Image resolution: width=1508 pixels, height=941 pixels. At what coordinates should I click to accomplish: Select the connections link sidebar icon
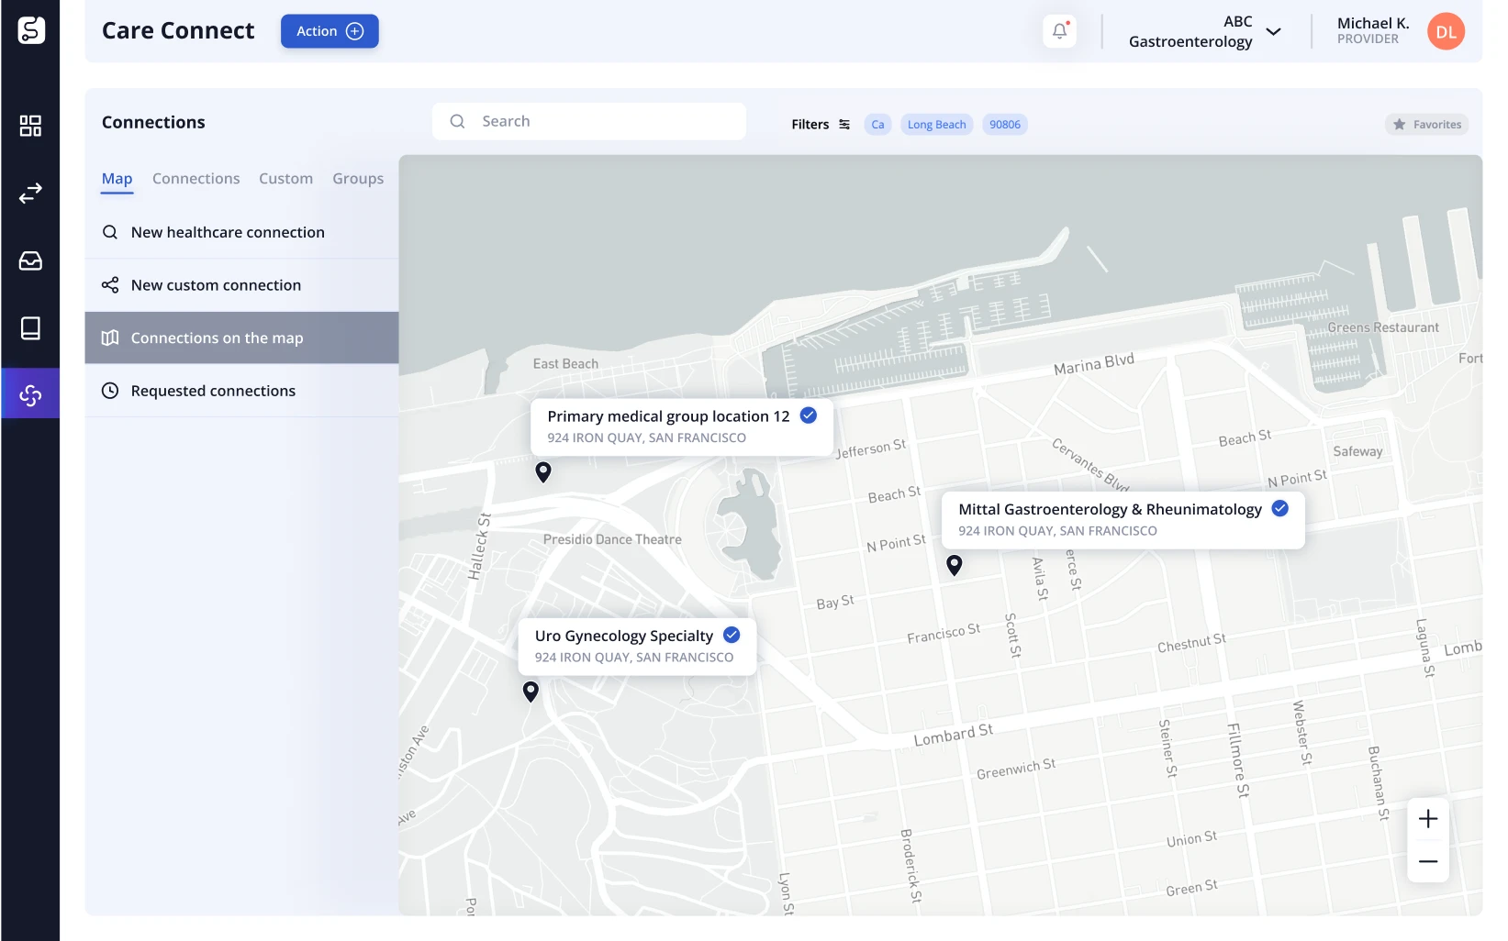[x=30, y=394]
